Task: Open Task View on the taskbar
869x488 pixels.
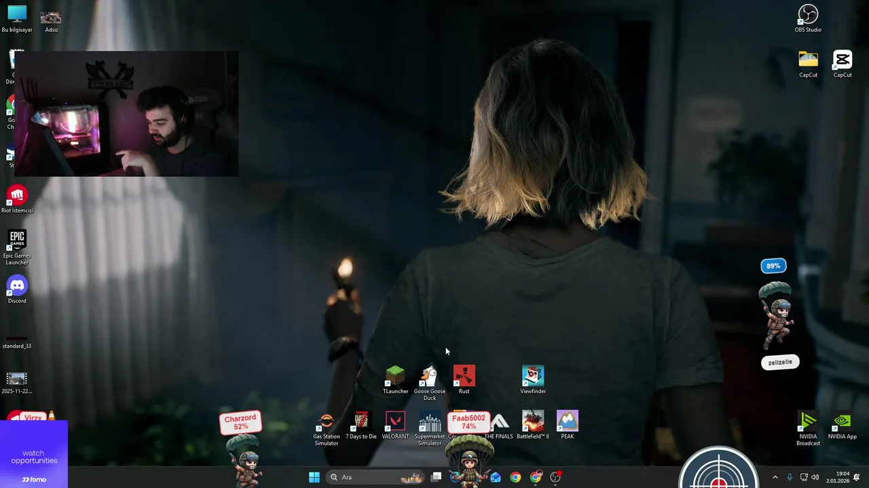Action: tap(437, 477)
